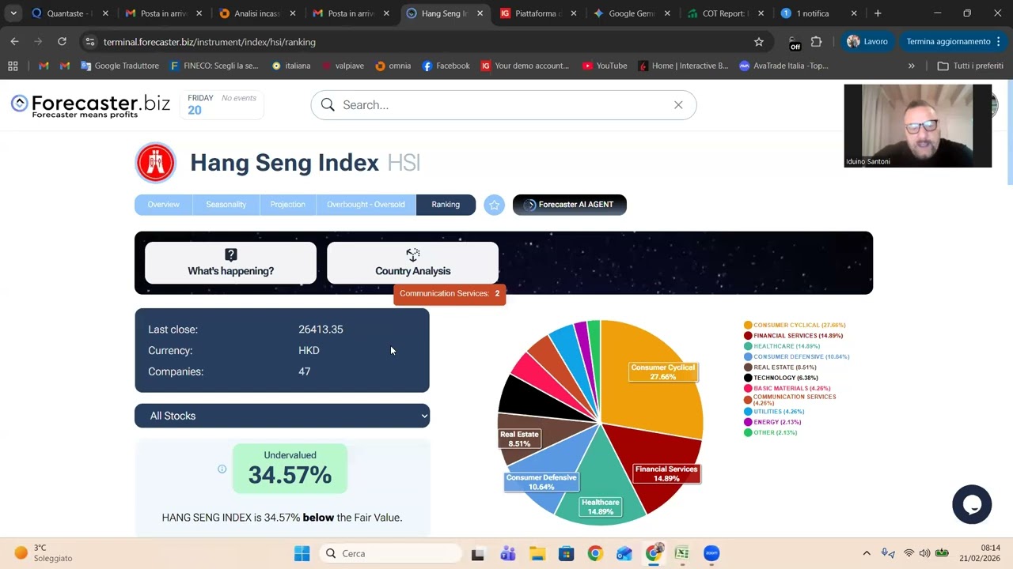The width and height of the screenshot is (1013, 569).
Task: Open the Home Interactive Brokers bookmark
Action: click(683, 66)
